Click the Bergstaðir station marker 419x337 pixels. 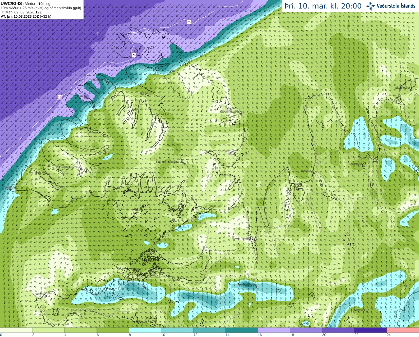(x=363, y=166)
